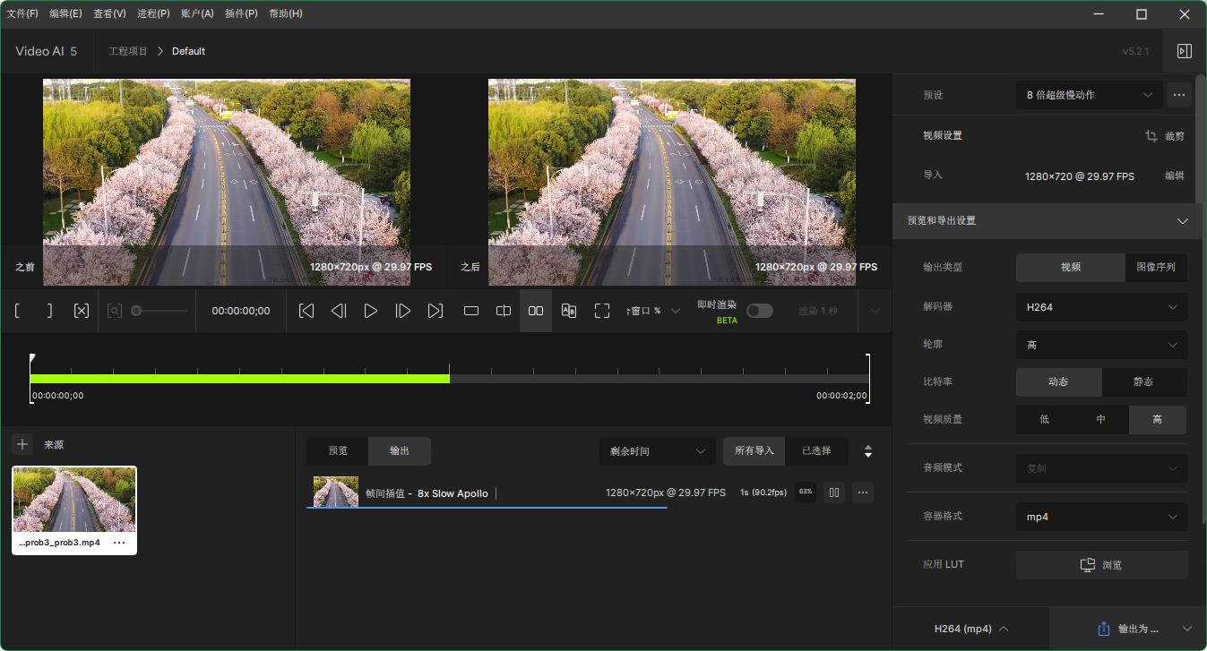Open the Plugins menu
Viewport: 1207px width, 651px height.
[x=241, y=13]
